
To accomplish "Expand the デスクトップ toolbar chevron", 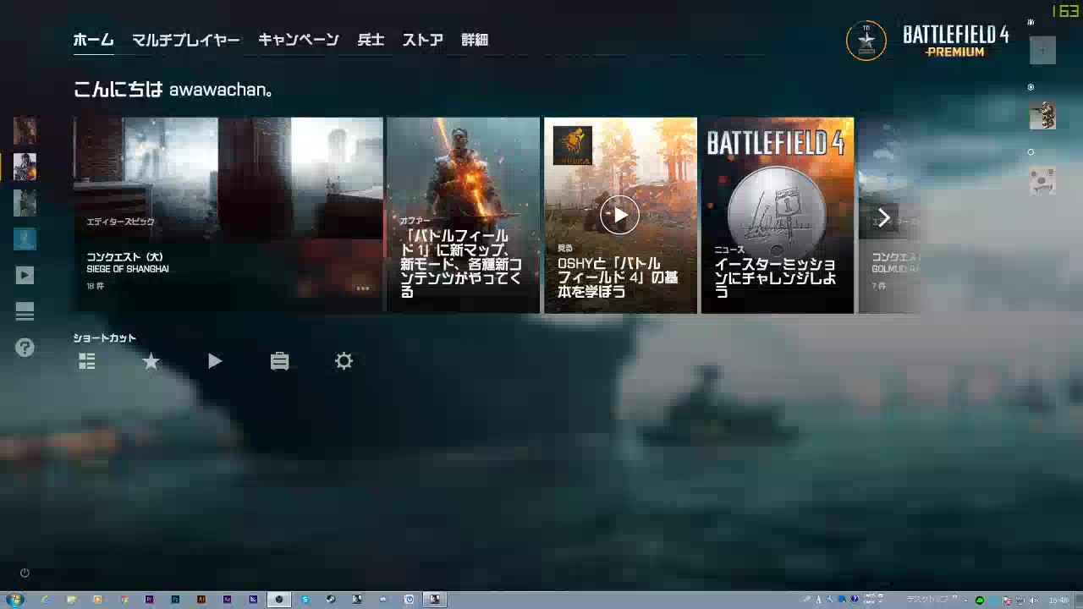I will tap(954, 597).
